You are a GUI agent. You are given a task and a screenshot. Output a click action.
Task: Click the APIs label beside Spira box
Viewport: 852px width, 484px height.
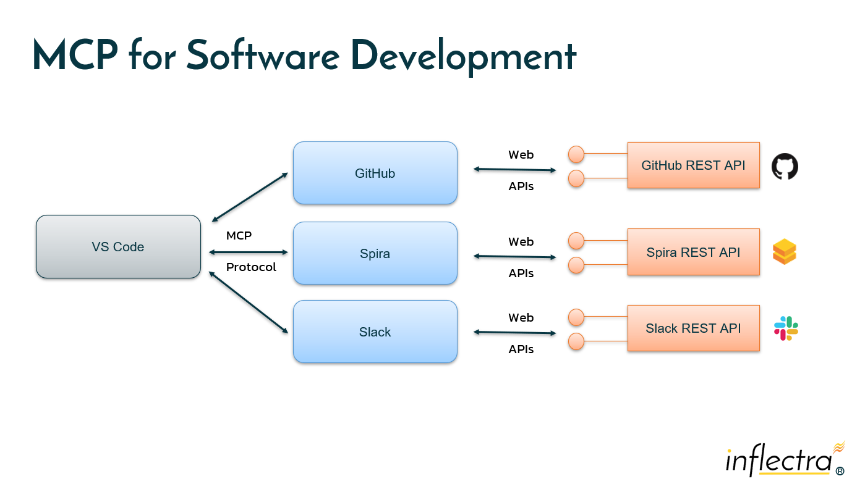[x=521, y=273]
